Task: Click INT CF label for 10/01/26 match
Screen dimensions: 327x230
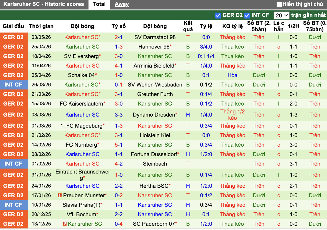Action: click(x=13, y=205)
